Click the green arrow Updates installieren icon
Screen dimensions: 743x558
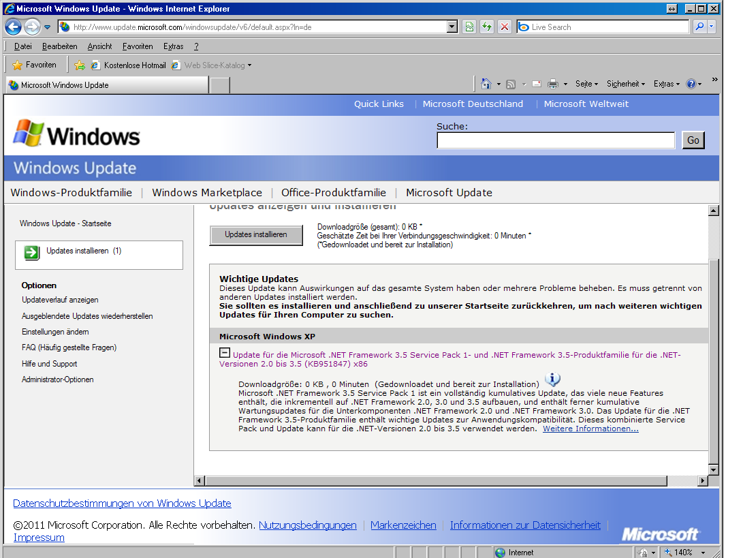click(32, 253)
